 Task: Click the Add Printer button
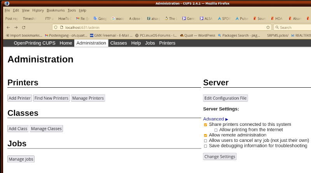point(19,98)
